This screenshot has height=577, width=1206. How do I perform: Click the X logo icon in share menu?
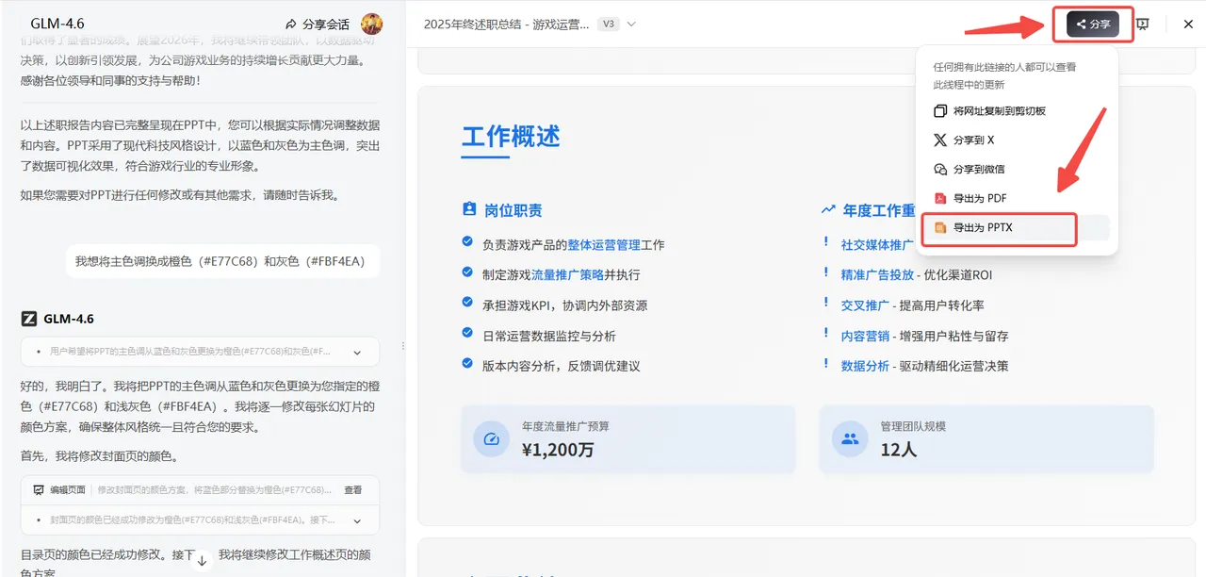[939, 140]
